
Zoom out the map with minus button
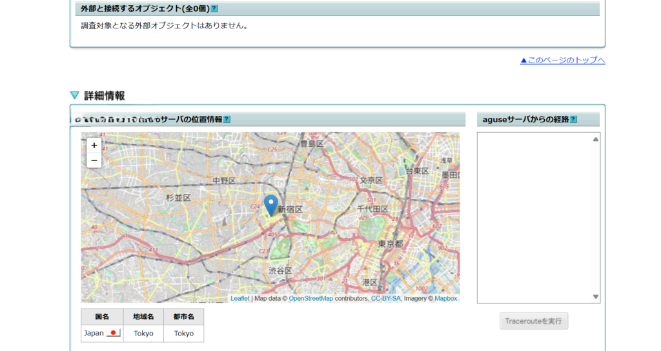click(x=94, y=160)
